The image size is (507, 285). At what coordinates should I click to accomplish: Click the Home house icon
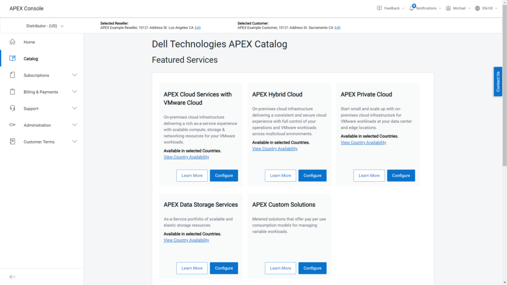12,42
